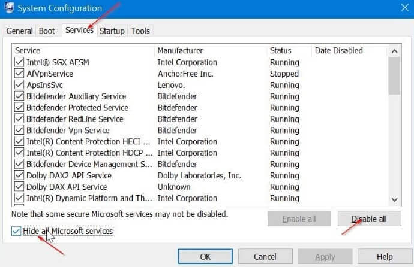
Task: Click 'Intel Corporation' in Intel SGX AESM row
Action: pos(187,62)
